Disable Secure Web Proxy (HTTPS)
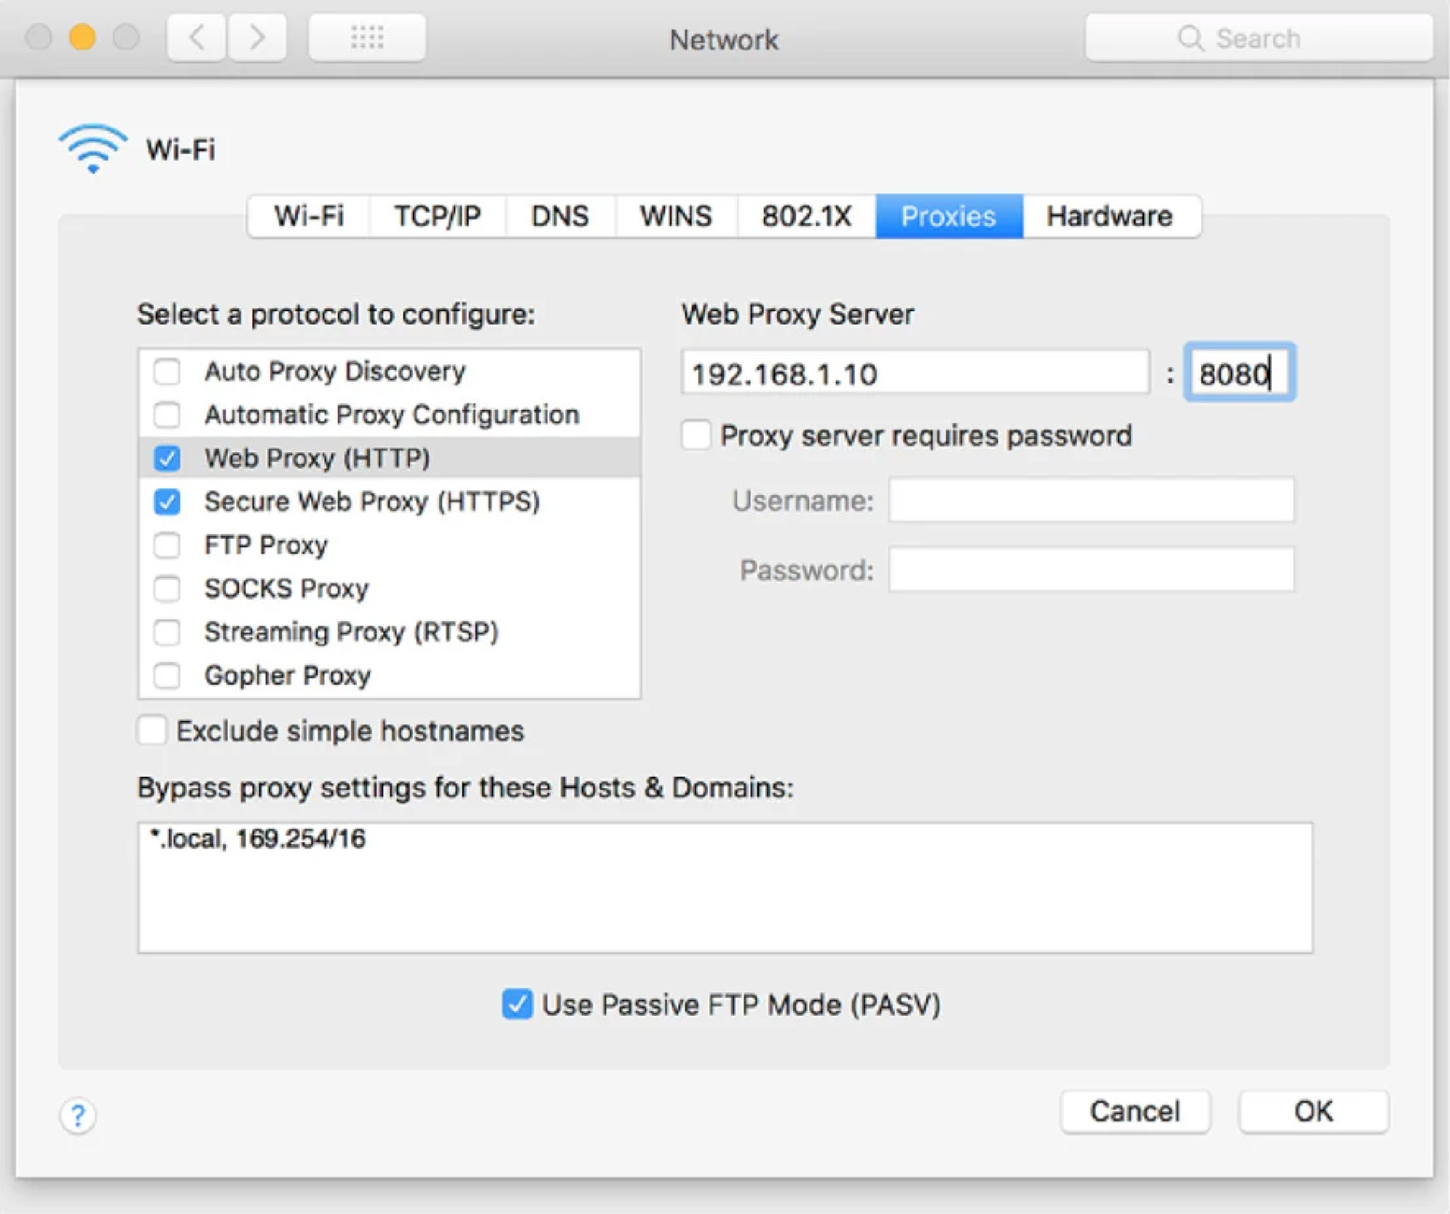 (167, 501)
